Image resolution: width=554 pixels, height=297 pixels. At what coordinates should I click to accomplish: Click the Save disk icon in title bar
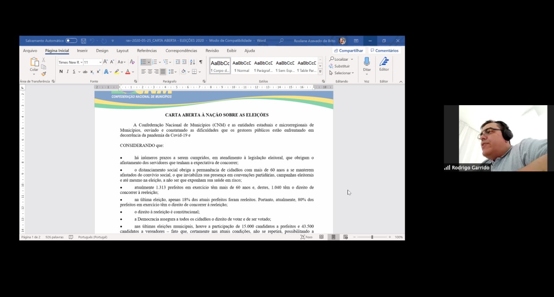pos(84,41)
